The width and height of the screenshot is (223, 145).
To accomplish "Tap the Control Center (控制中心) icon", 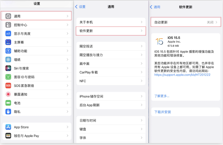I will [x=8, y=25].
